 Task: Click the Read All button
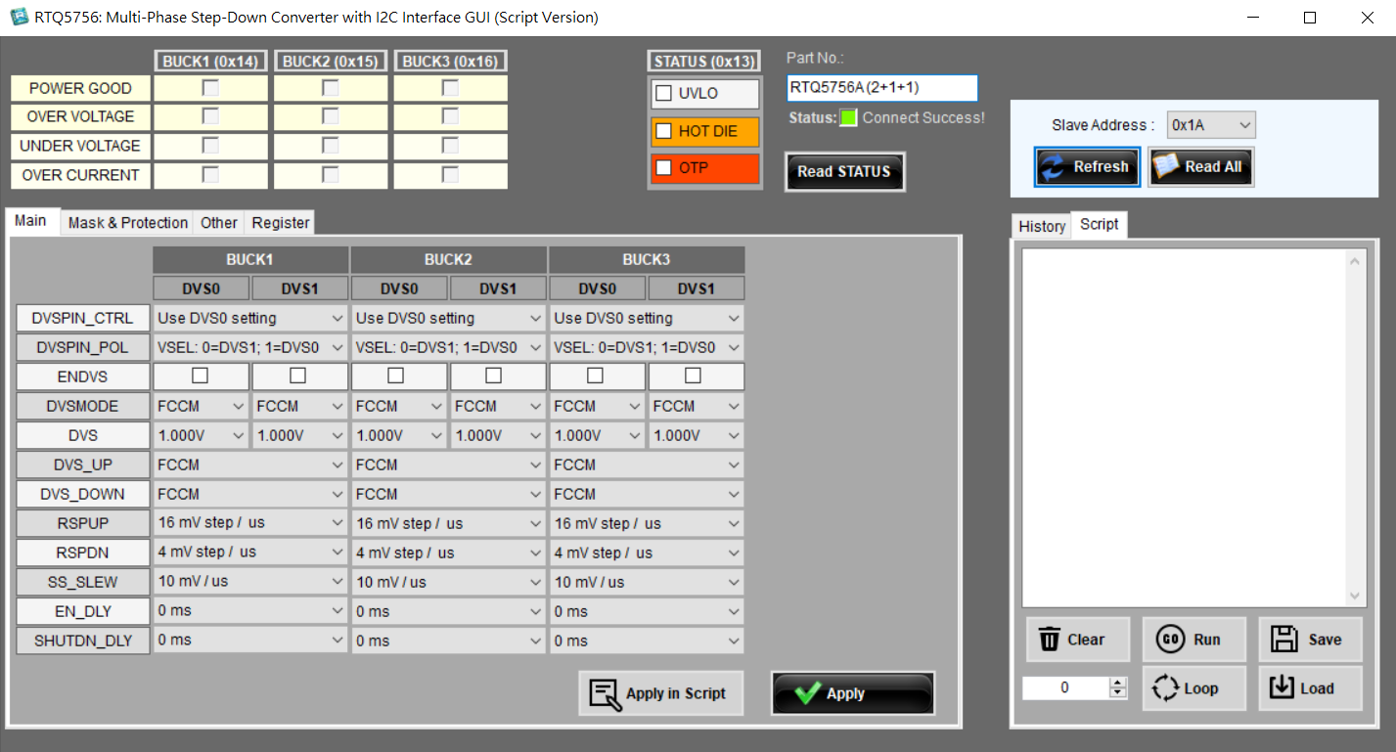tap(1200, 166)
